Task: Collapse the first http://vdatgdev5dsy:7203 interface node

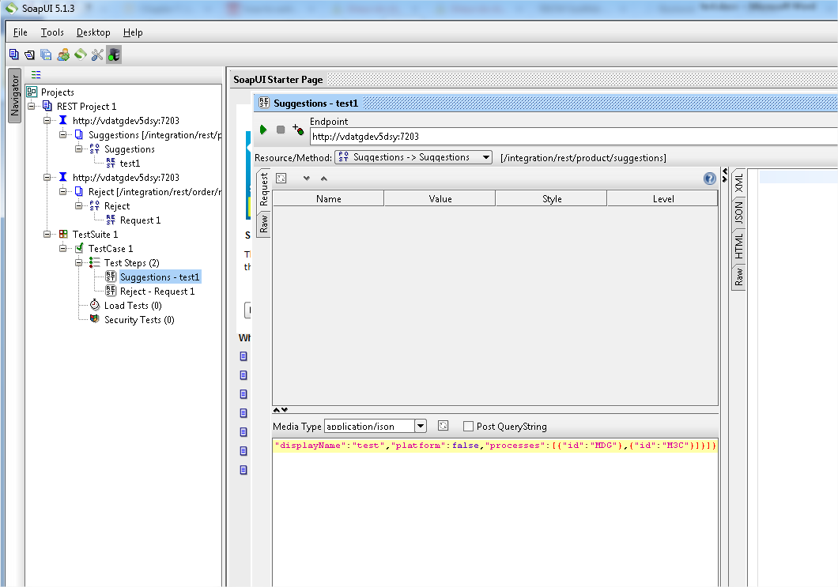Action: click(47, 120)
